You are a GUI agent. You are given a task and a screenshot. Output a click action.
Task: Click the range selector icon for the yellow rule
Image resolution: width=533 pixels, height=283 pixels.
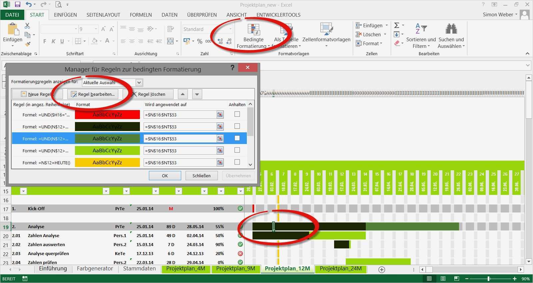tap(220, 163)
